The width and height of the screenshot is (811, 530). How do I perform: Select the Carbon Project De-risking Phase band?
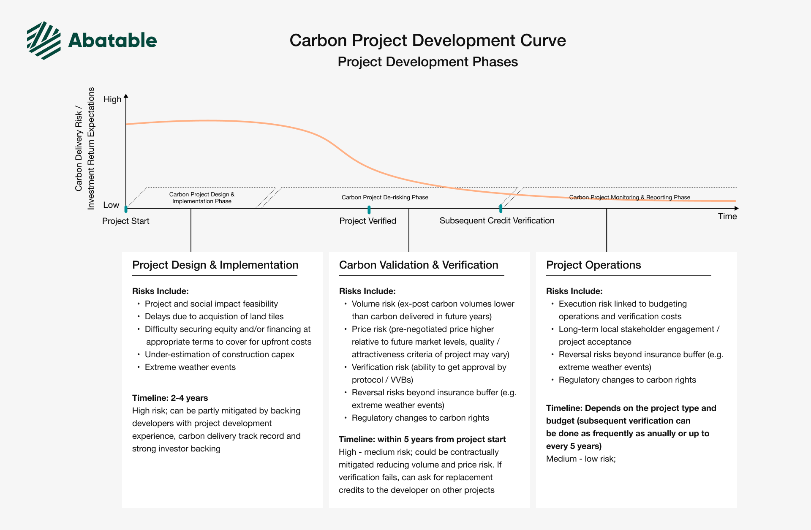pyautogui.click(x=385, y=197)
